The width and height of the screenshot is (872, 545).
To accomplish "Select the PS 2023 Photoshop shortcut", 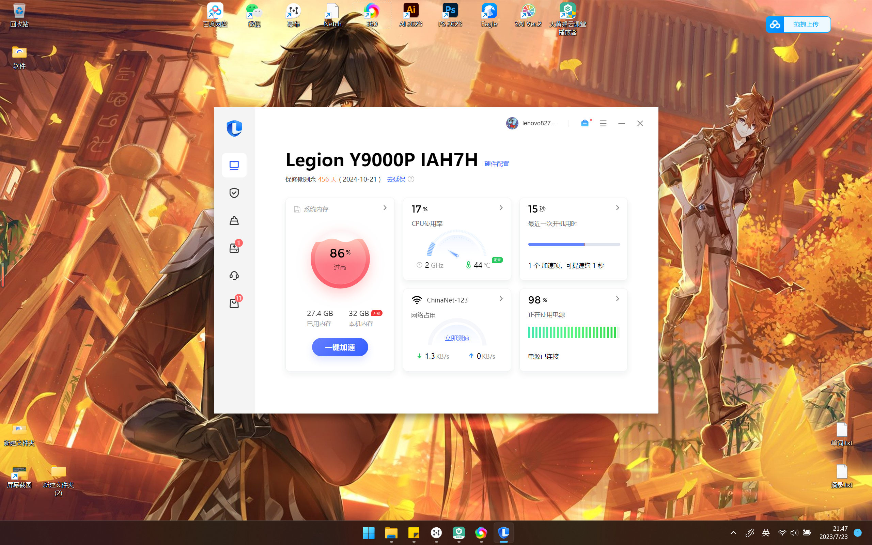I will click(450, 16).
